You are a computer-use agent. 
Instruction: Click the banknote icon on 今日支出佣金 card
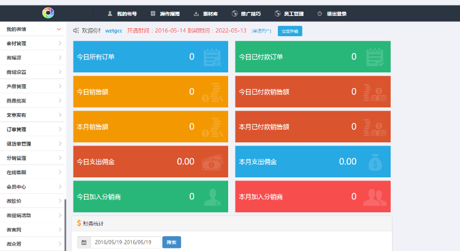click(x=212, y=162)
